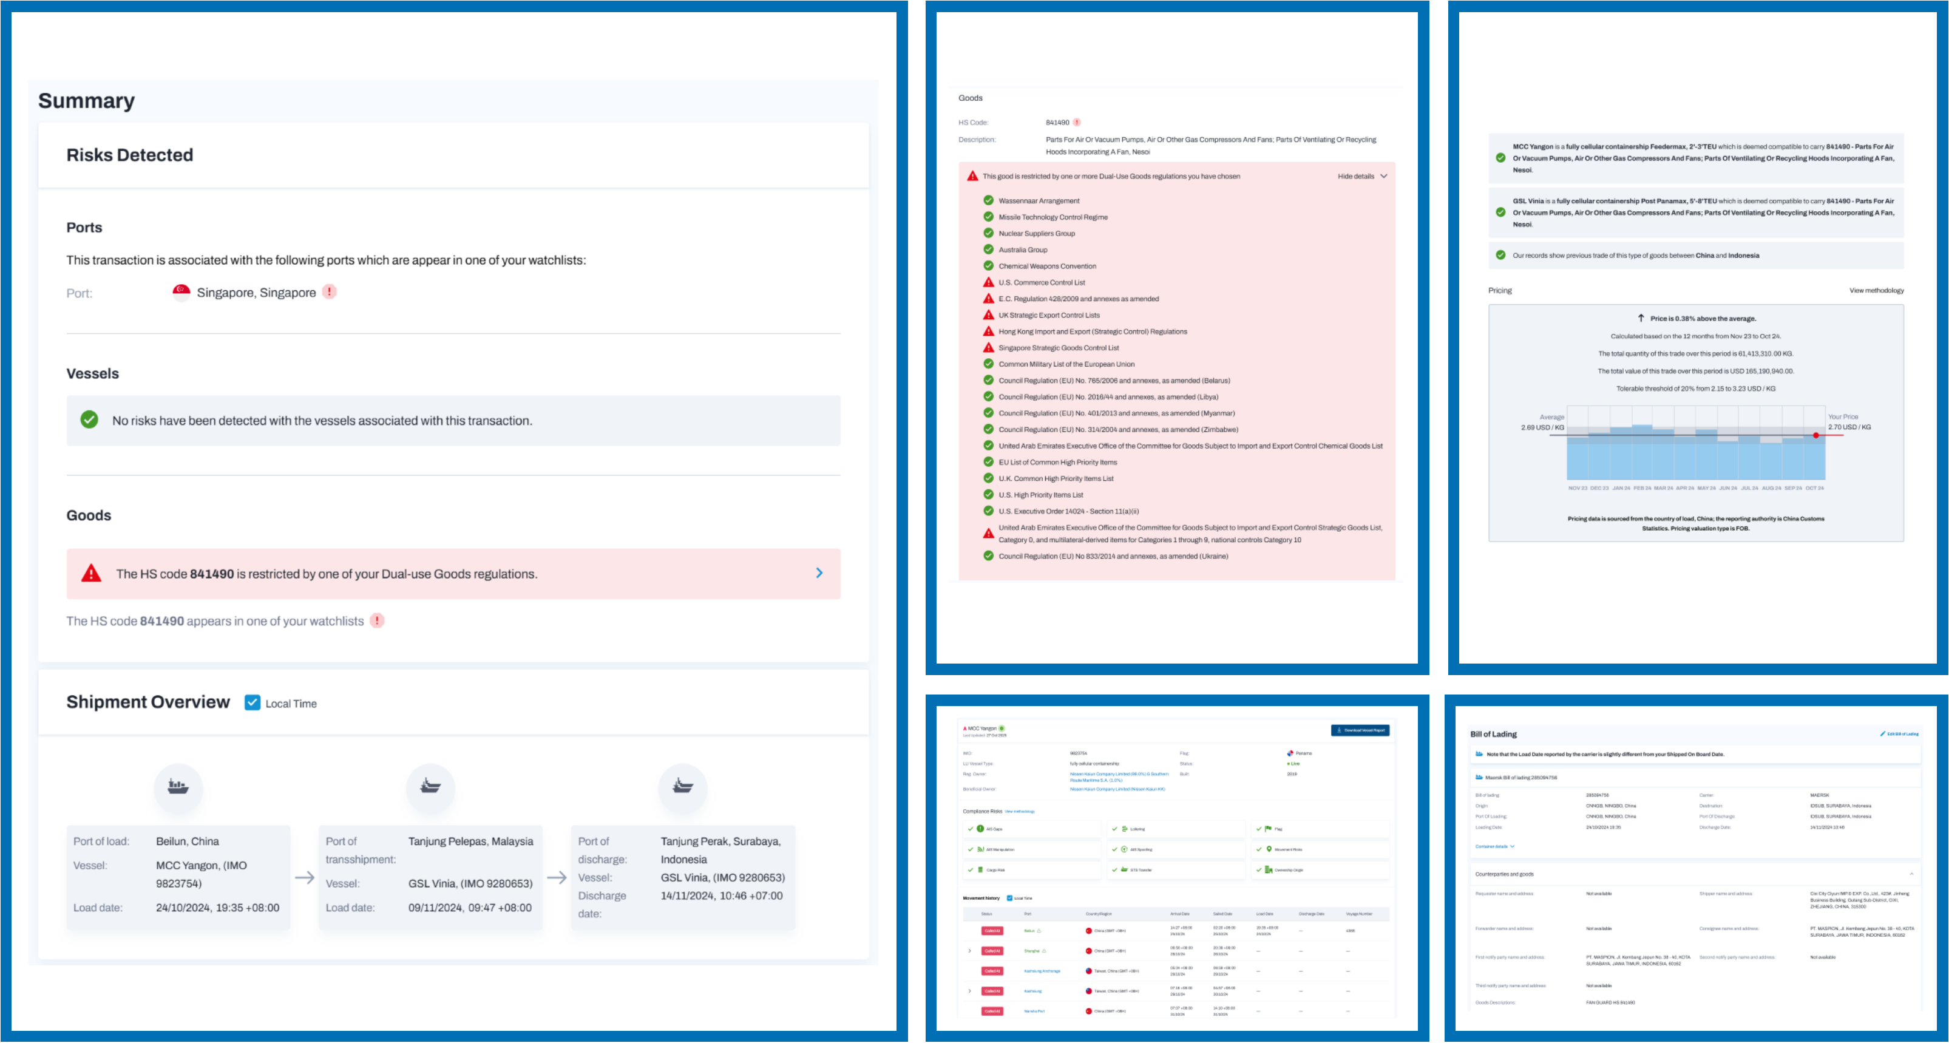Click the vessel icon above Port of transshipment
Screen dimensions: 1949x1043
click(430, 786)
